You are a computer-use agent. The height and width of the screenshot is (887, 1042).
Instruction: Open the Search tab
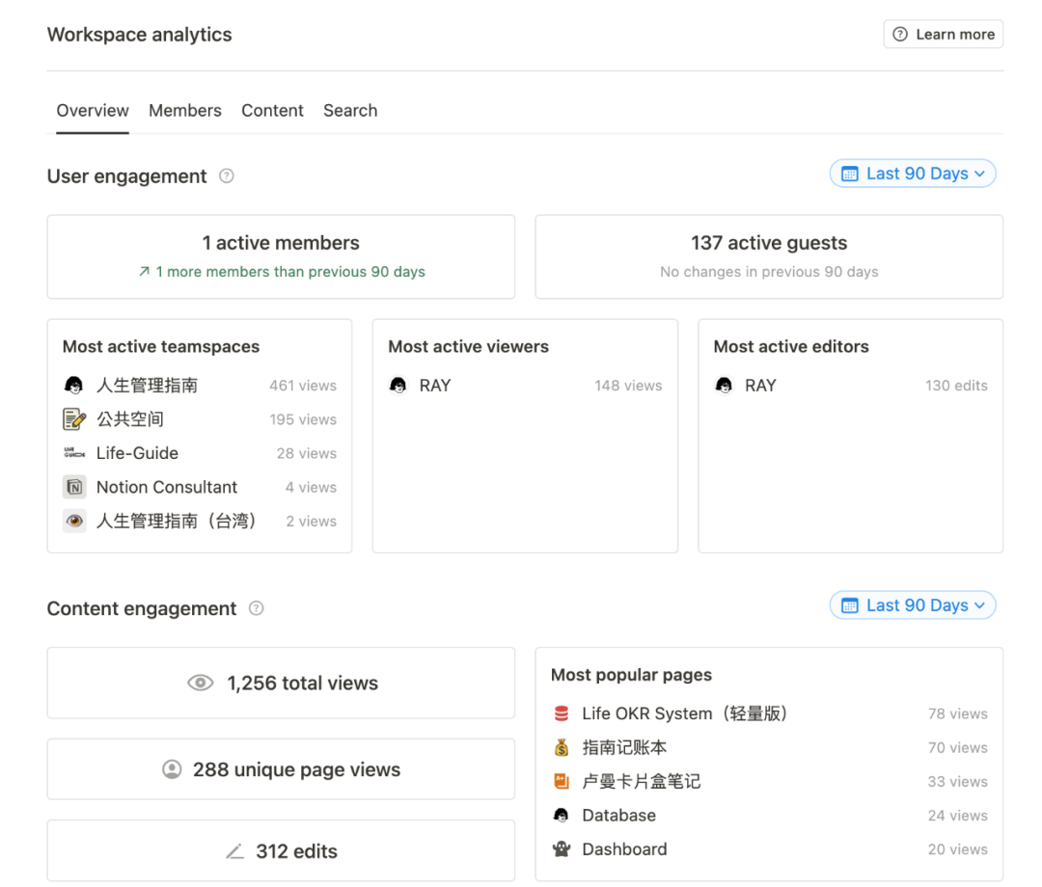coord(349,110)
